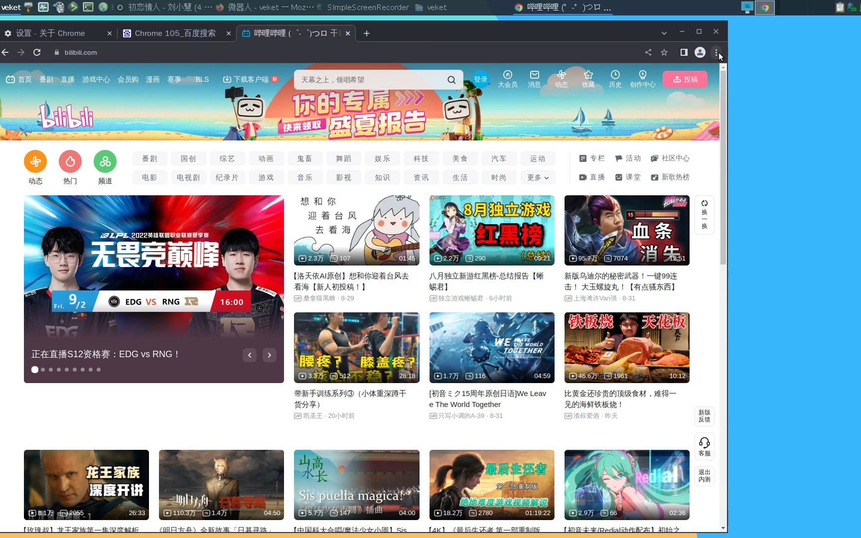The image size is (861, 538).
Task: Click 游戏中心 in top navigation
Action: pyautogui.click(x=96, y=79)
